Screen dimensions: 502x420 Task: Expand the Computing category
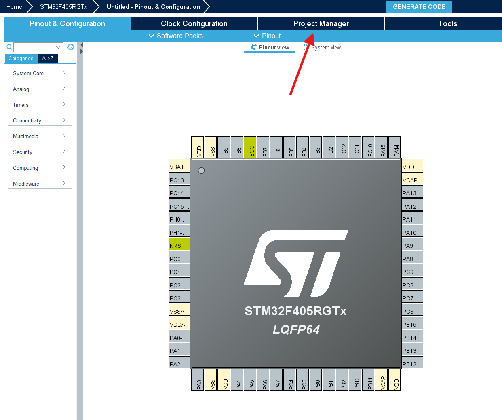click(x=40, y=168)
